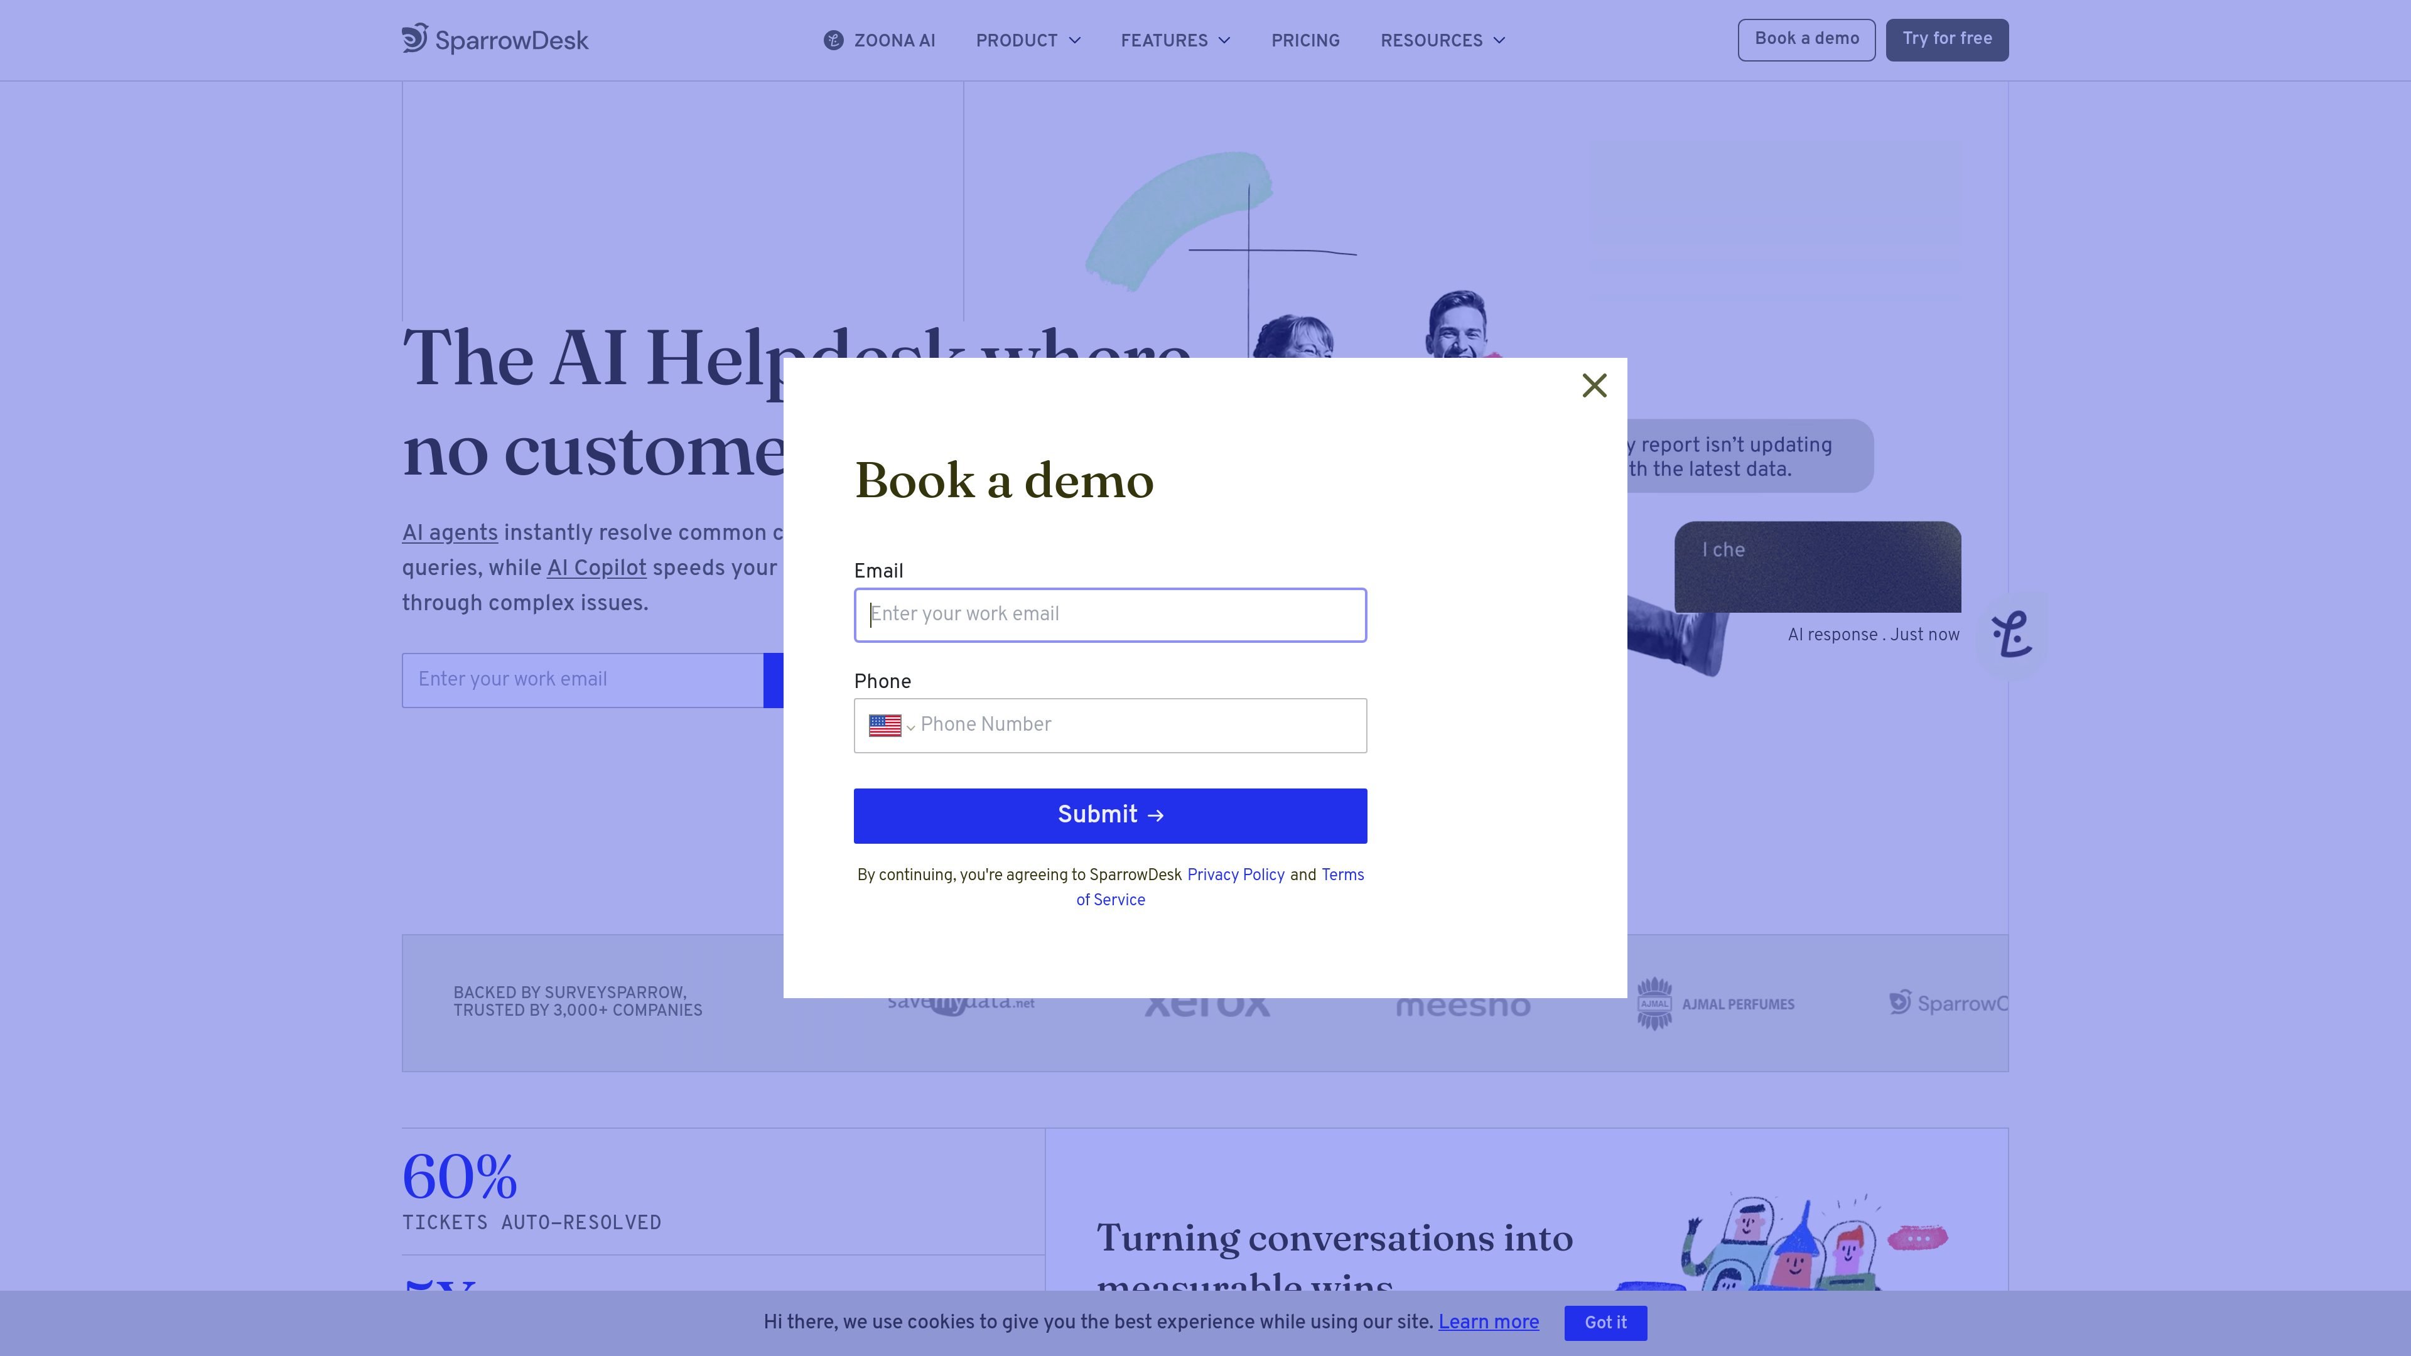The image size is (2411, 1356).
Task: Open the cookie Learn more link
Action: click(x=1488, y=1322)
